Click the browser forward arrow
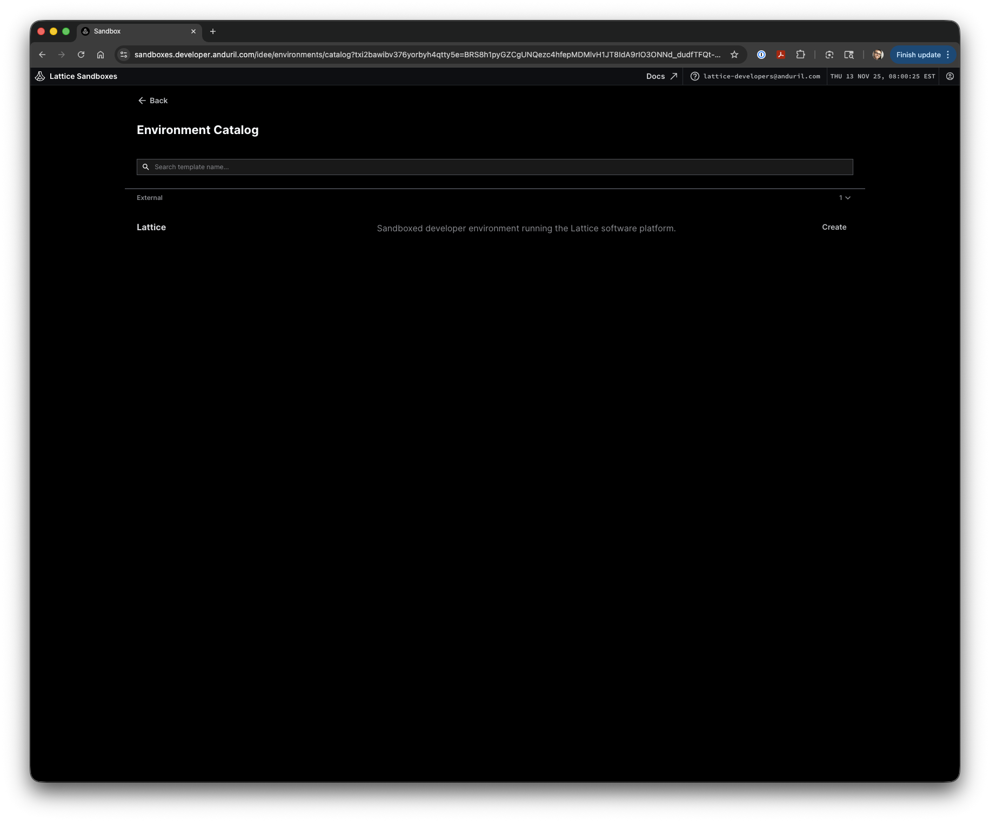The width and height of the screenshot is (990, 822). 62,55
